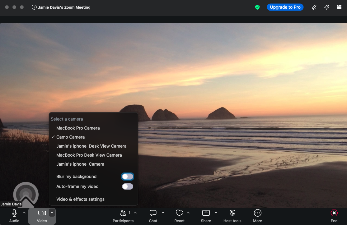Select the checked Camo Camera entry
Image resolution: width=347 pixels, height=225 pixels.
(93, 137)
